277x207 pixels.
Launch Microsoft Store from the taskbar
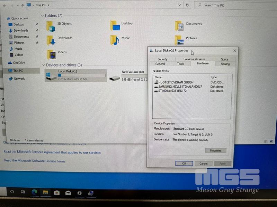57,193
